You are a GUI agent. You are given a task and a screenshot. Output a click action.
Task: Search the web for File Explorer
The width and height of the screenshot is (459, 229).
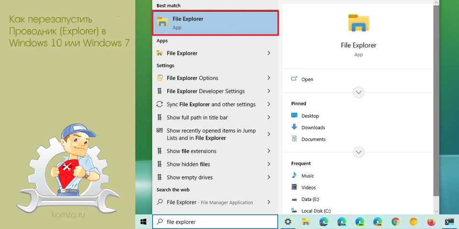pos(215,202)
